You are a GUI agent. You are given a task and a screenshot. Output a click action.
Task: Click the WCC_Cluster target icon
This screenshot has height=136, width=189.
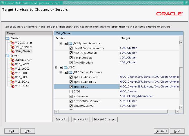pyautogui.click(x=12, y=43)
